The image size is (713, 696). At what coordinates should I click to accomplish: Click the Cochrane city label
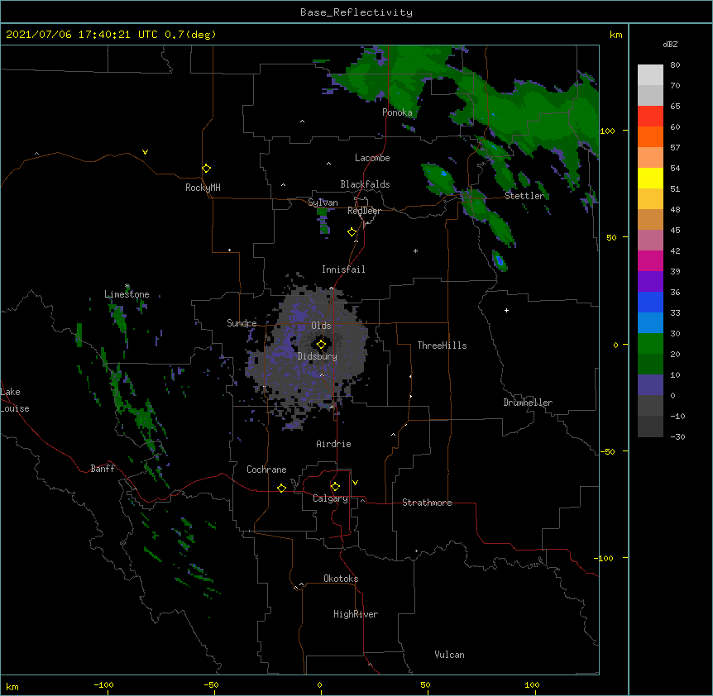266,470
